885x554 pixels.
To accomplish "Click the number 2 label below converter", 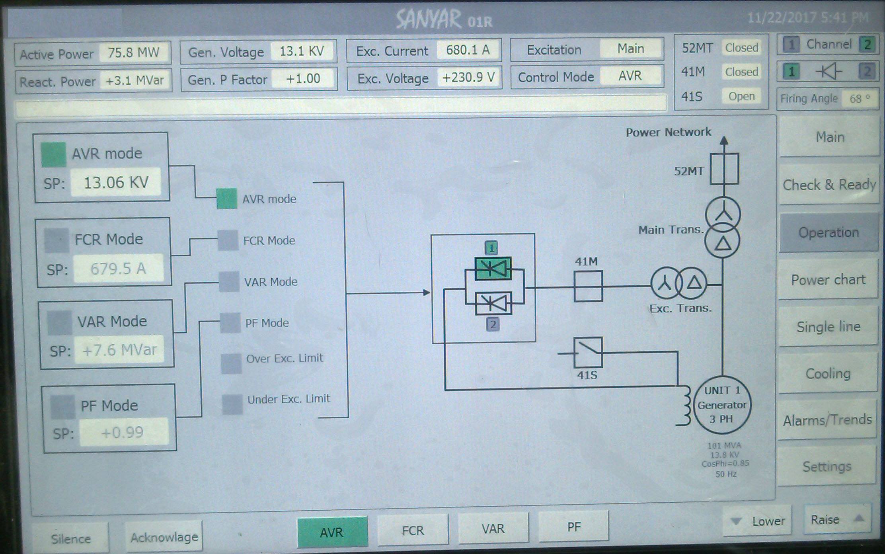I will (493, 324).
